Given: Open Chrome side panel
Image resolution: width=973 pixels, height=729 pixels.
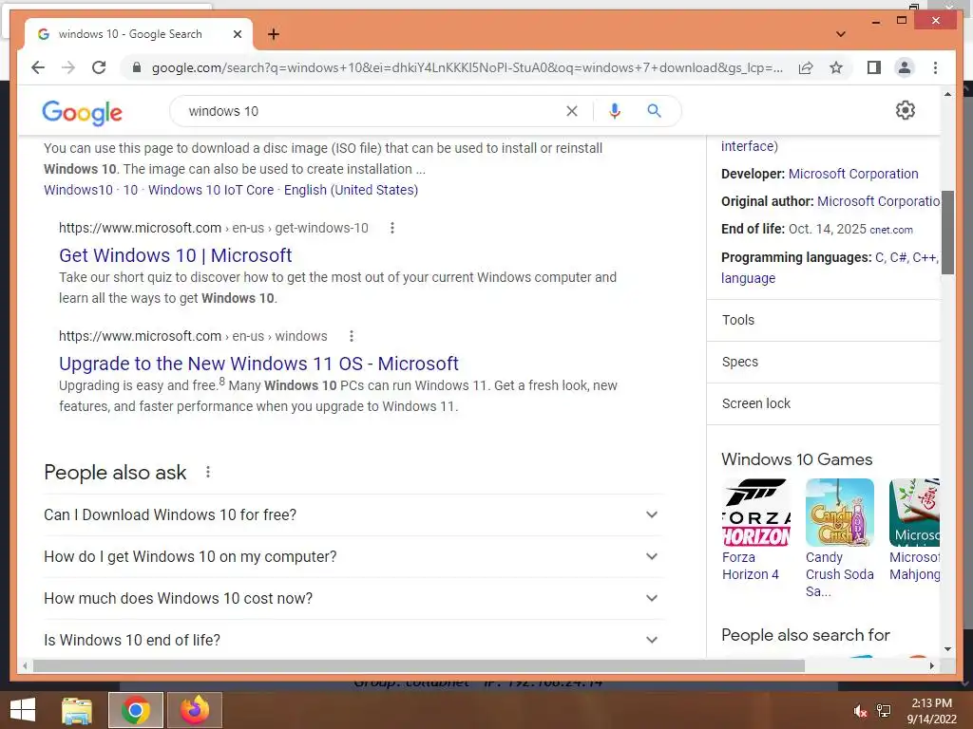Looking at the screenshot, I should point(874,67).
